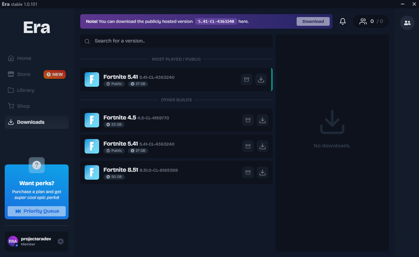The image size is (419, 257).
Task: Download Fortnite 4.5 build
Action: pos(263,120)
